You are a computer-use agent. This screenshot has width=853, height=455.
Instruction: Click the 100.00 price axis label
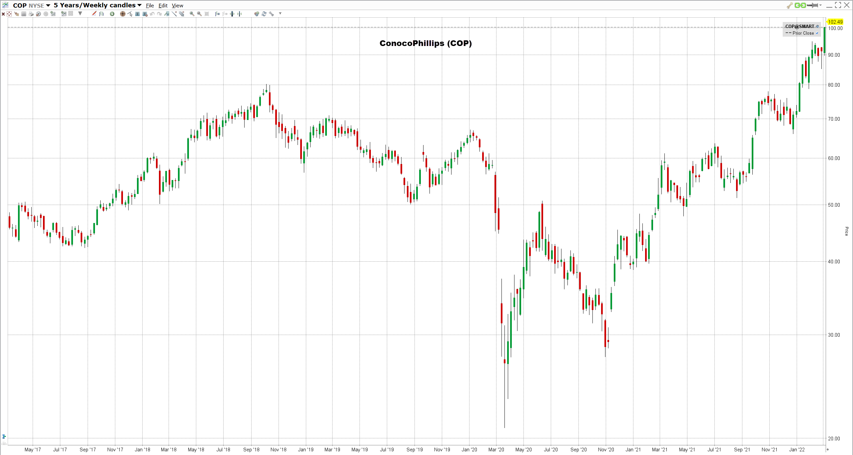(835, 28)
